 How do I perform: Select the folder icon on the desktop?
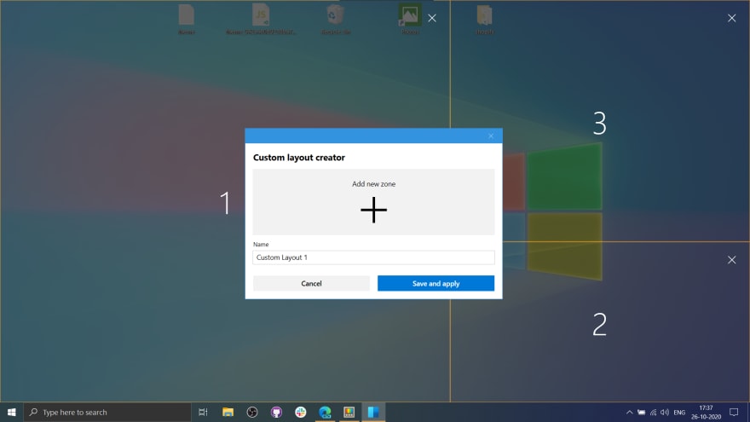tap(485, 20)
